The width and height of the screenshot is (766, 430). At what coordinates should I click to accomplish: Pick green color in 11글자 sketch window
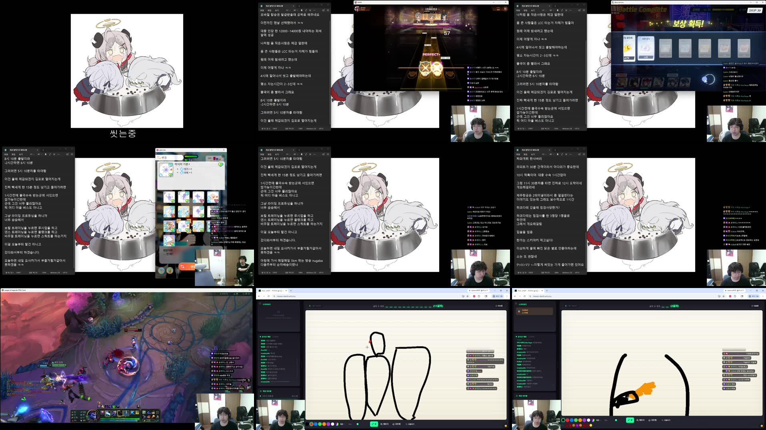pos(320,424)
